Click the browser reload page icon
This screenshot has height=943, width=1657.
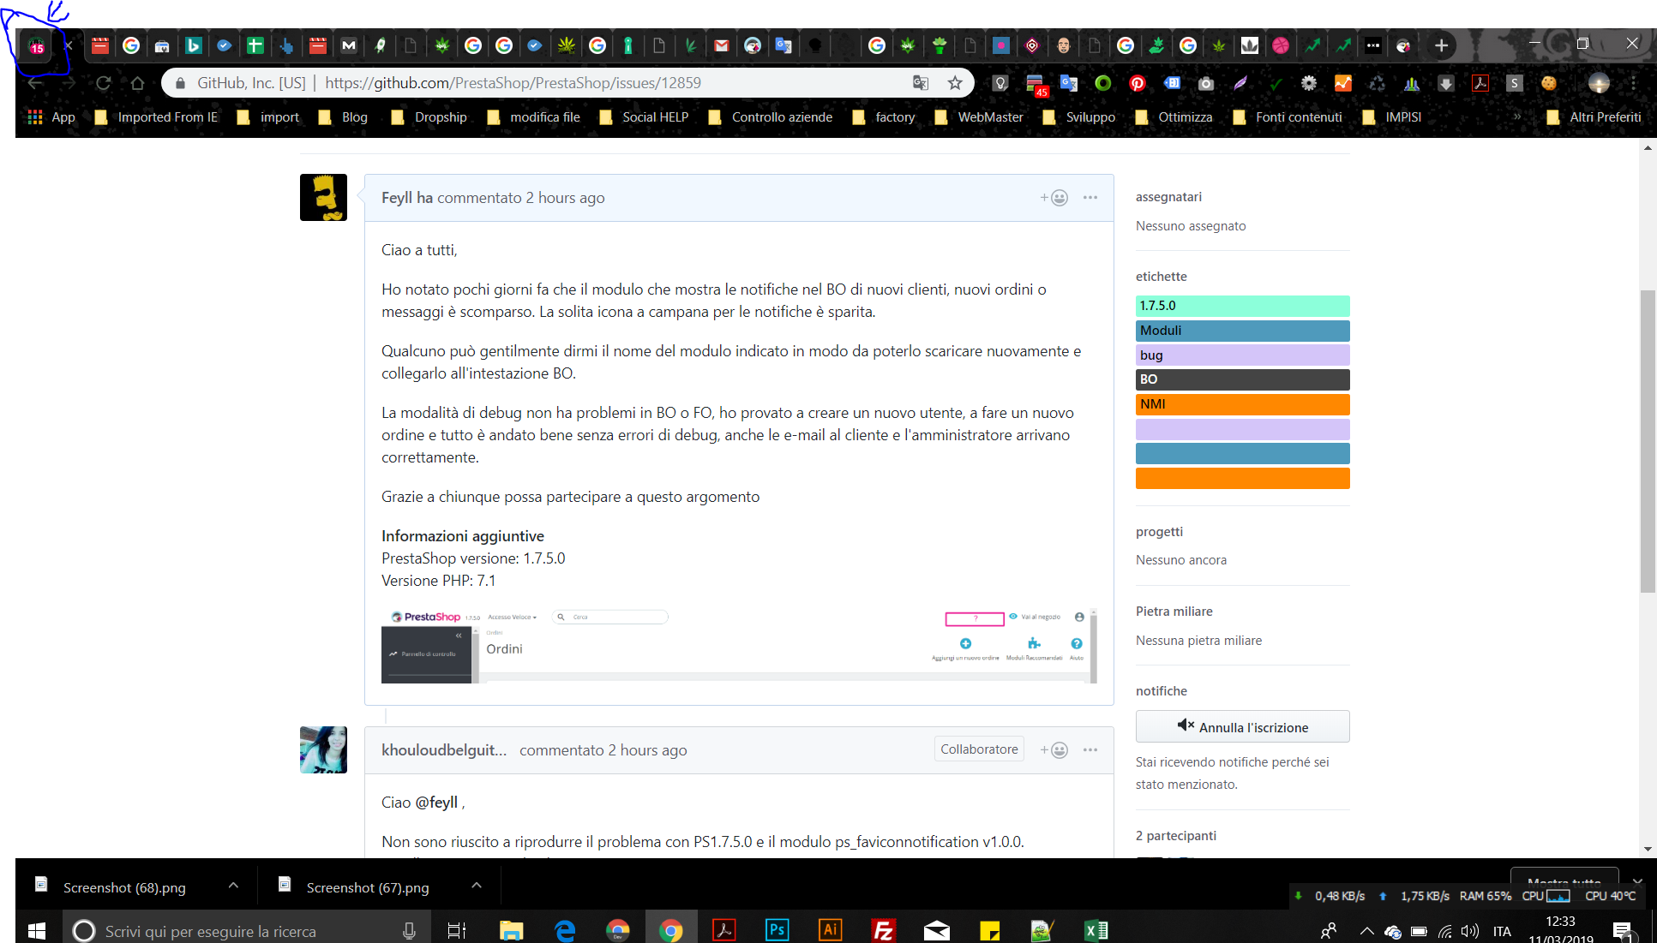point(103,83)
